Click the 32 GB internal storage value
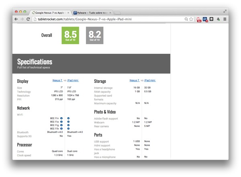 147,87
